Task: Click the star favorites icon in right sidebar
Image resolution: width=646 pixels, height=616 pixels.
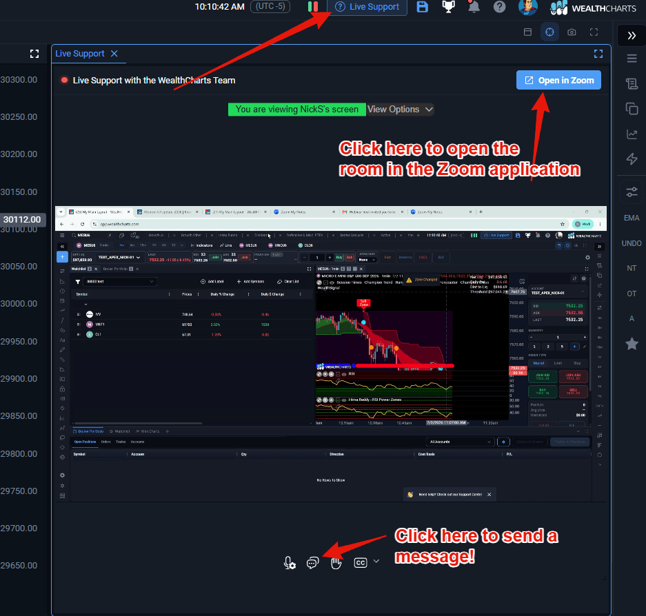Action: click(x=632, y=344)
